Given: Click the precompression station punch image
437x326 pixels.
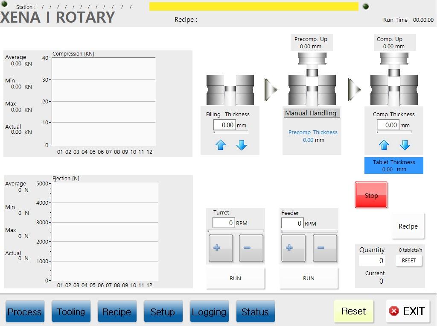Looking at the screenshot, I should click(x=312, y=79).
